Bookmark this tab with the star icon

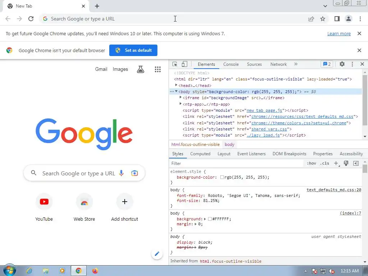pos(323,19)
